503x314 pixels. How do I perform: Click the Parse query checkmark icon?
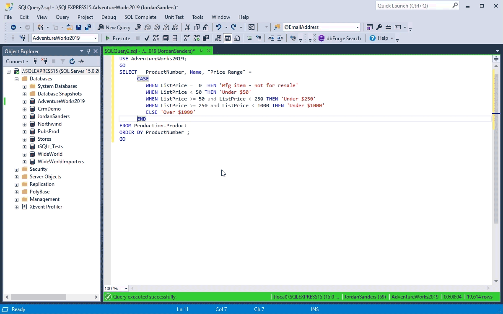pyautogui.click(x=146, y=38)
